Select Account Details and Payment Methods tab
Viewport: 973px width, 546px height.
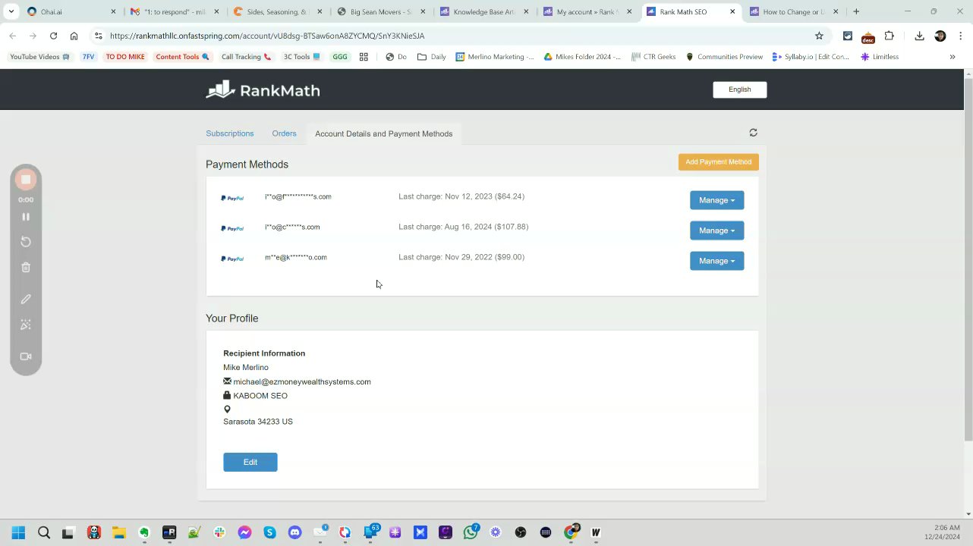(x=383, y=133)
